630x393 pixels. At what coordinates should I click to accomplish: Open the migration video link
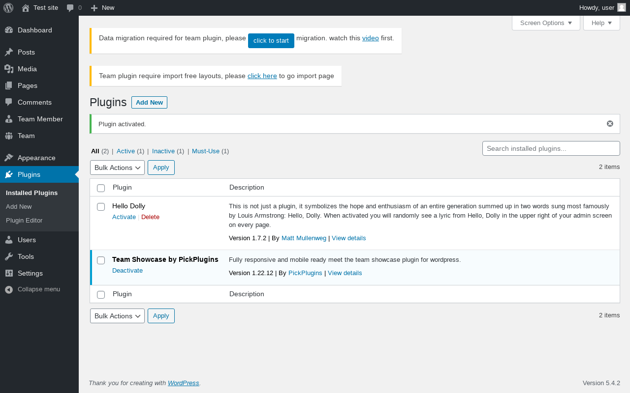point(371,38)
